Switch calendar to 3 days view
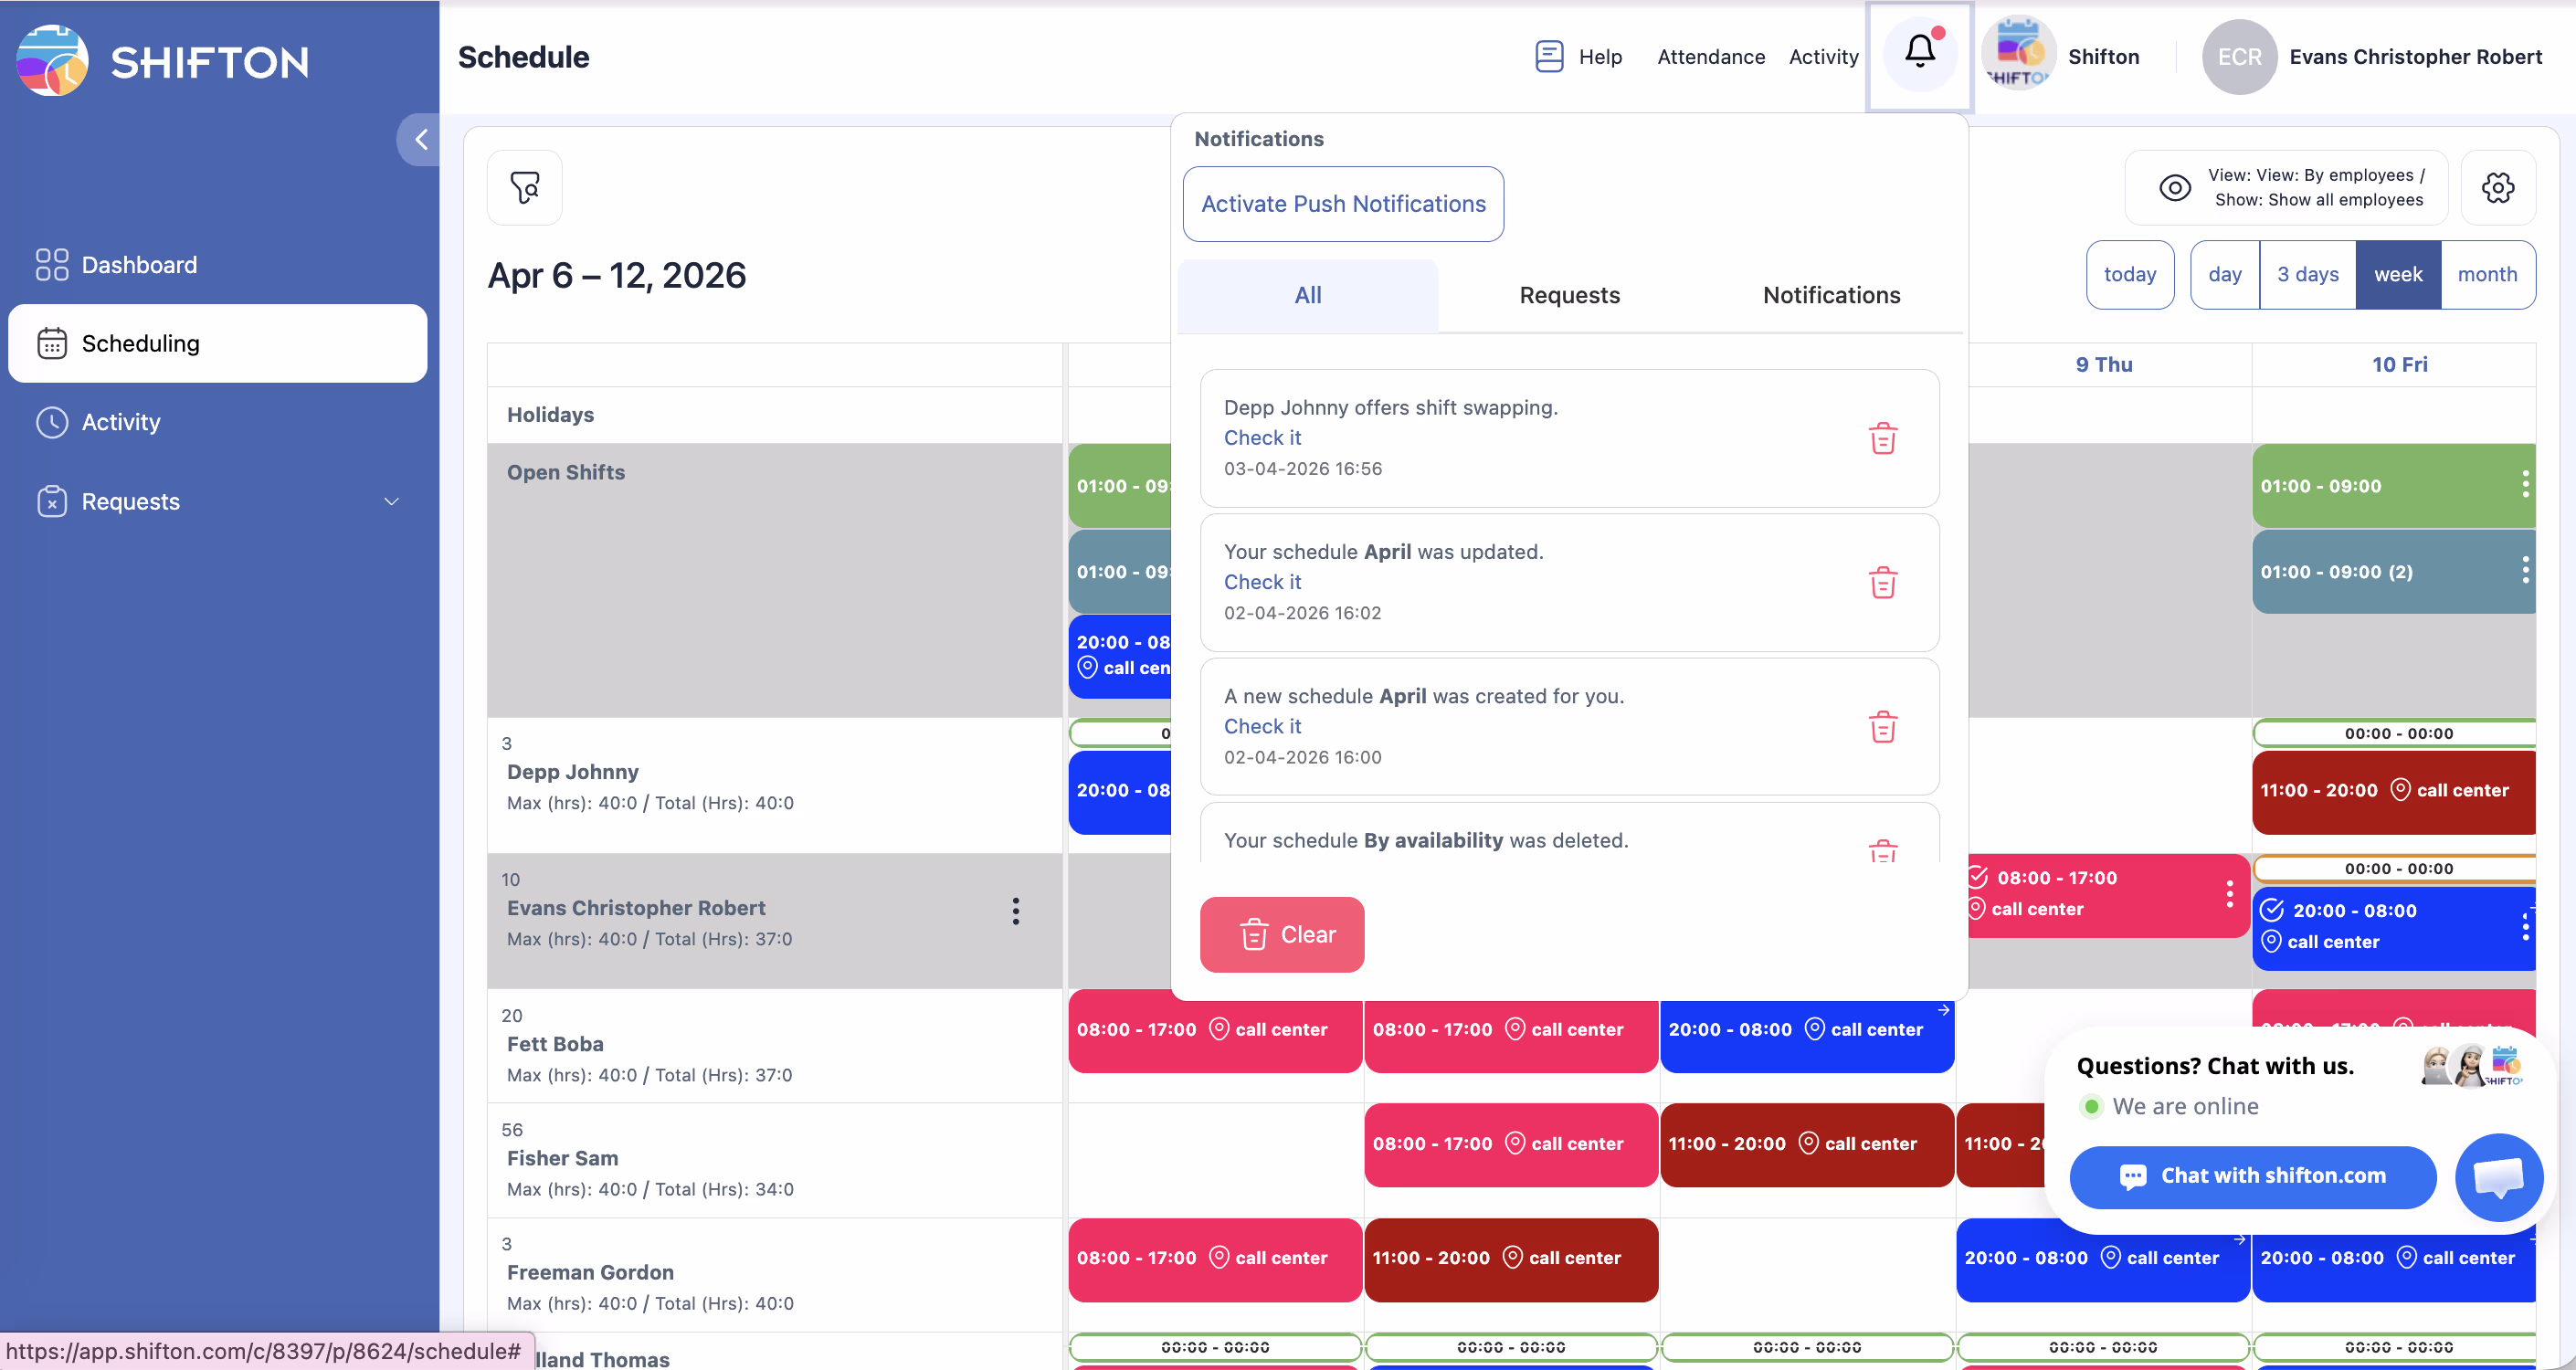The height and width of the screenshot is (1370, 2576). point(2307,274)
